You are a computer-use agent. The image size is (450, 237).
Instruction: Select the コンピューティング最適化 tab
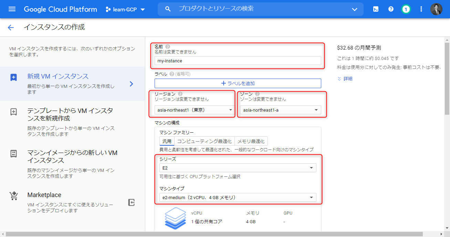tap(205, 141)
